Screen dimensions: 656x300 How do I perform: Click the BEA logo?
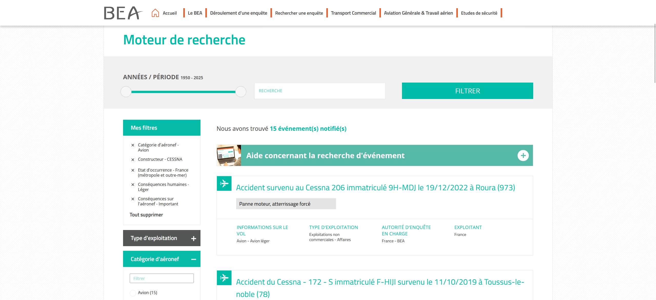pos(121,13)
